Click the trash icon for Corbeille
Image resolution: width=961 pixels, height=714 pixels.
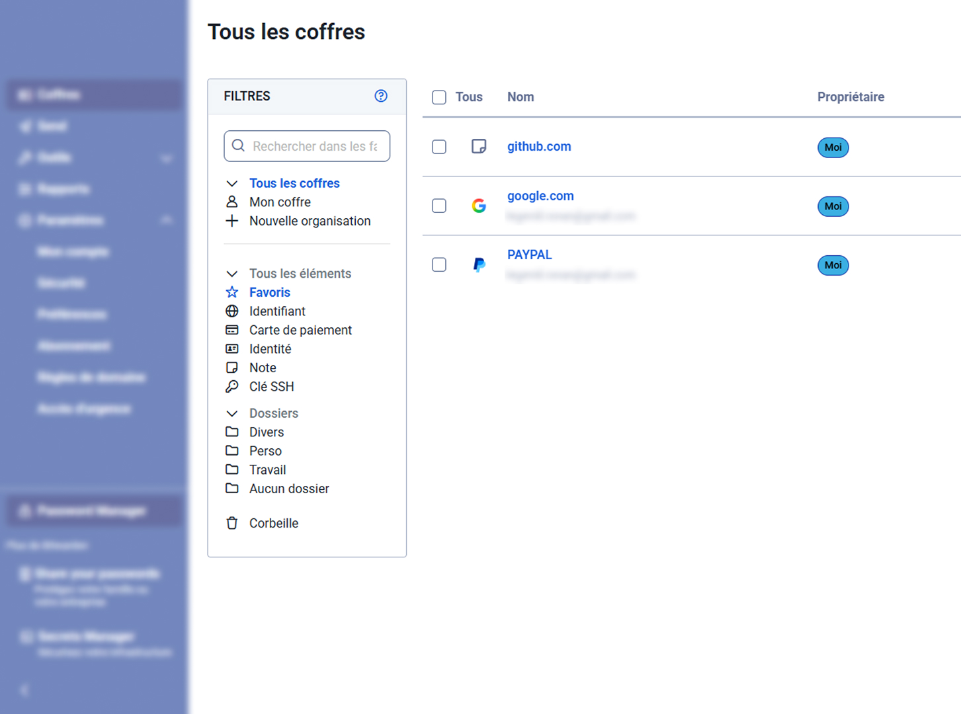[x=231, y=523]
